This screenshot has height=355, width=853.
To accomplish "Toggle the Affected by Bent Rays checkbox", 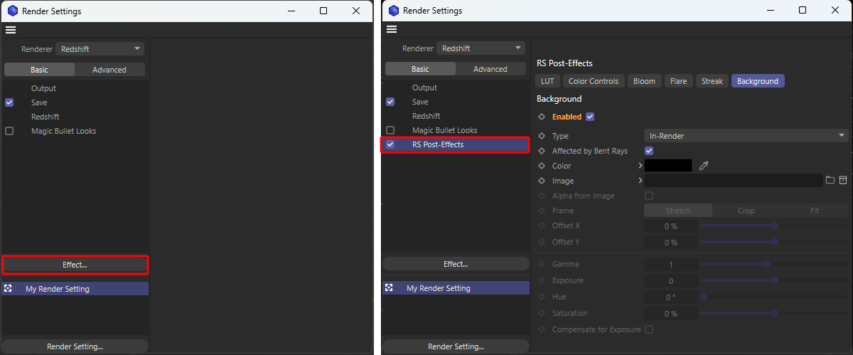I will [x=648, y=151].
